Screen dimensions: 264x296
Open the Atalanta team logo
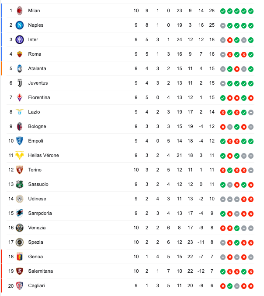tap(19, 68)
